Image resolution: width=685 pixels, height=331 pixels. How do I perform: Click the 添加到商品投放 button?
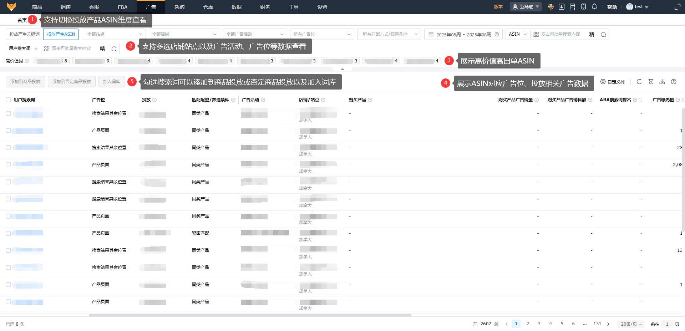25,82
